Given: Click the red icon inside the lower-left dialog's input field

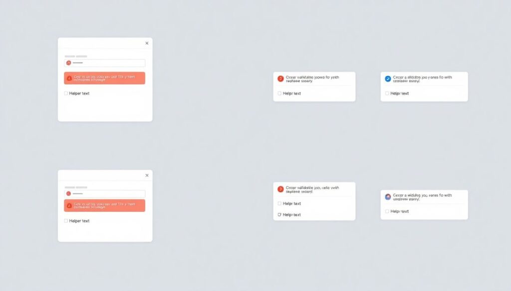Looking at the screenshot, I should click(x=69, y=194).
